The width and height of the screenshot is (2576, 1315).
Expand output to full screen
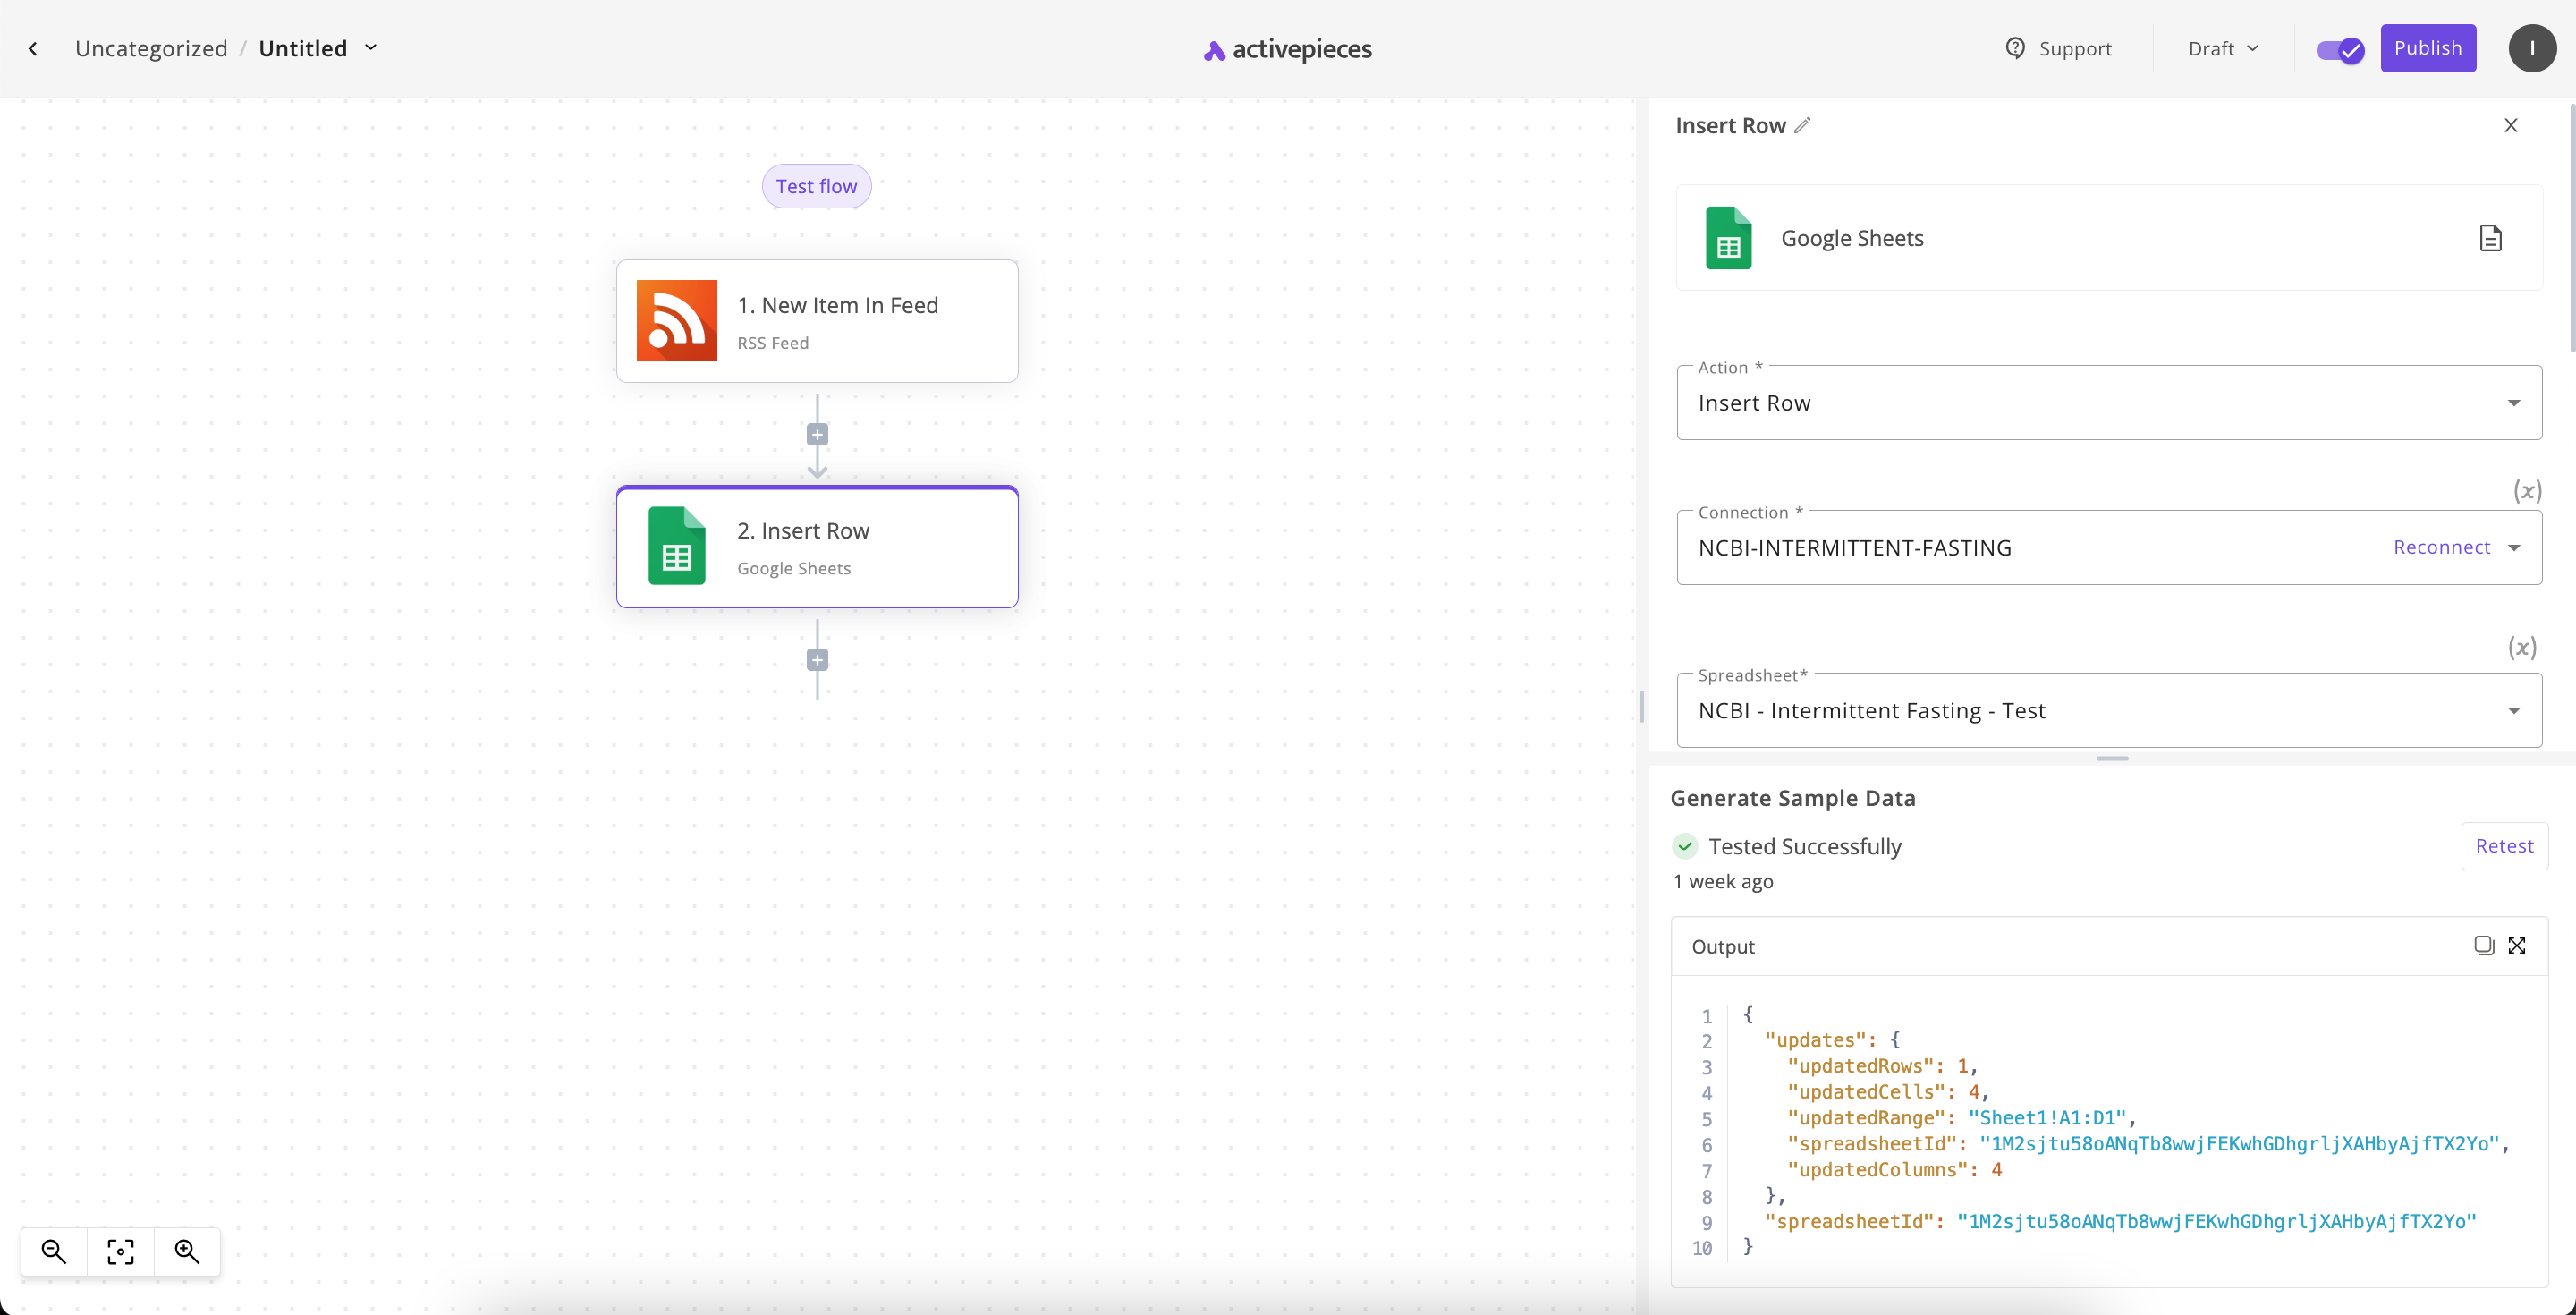pos(2516,945)
